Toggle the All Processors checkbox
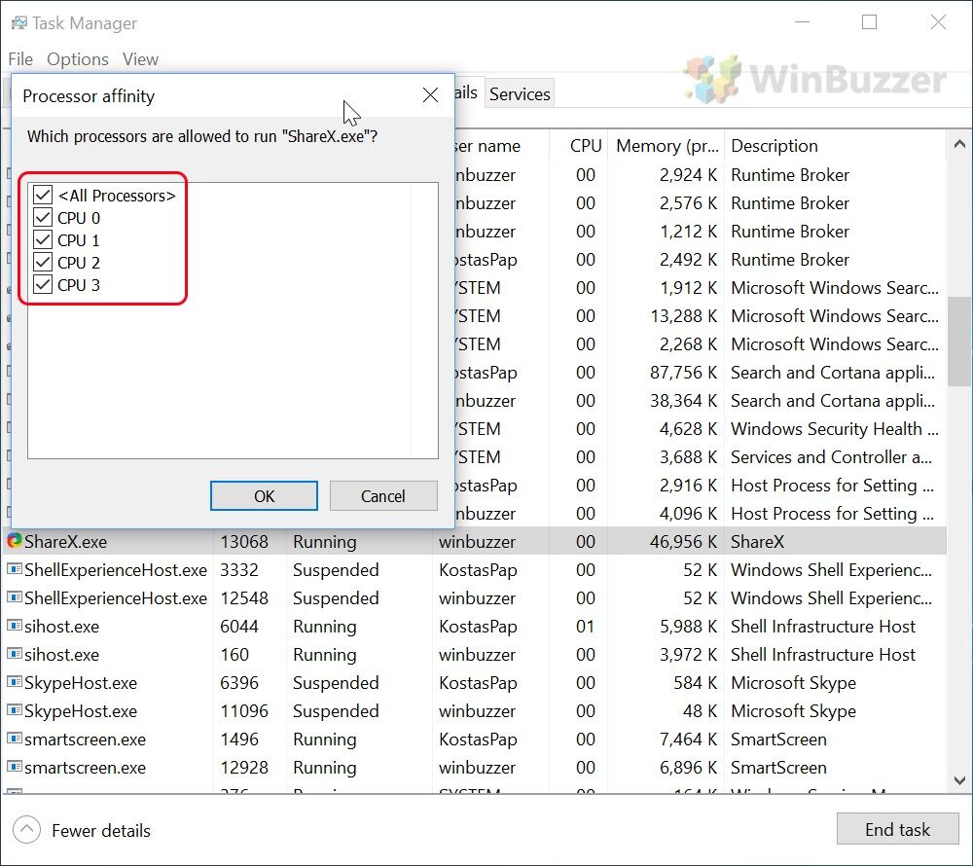Viewport: 973px width, 866px height. coord(43,196)
